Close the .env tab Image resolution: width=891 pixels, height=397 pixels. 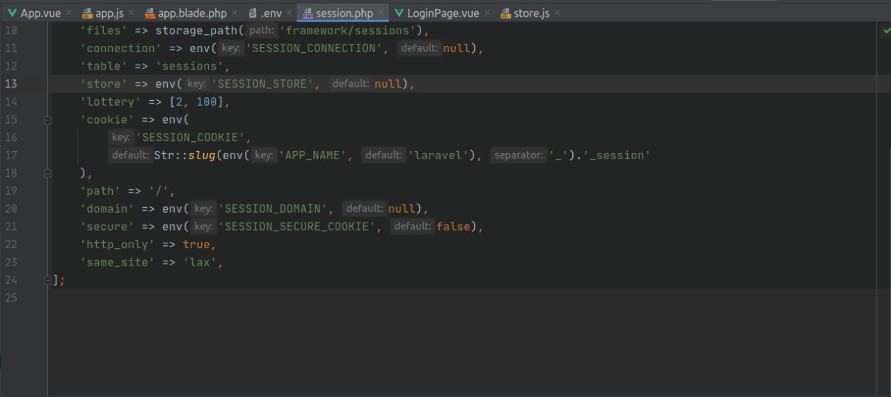coord(288,13)
